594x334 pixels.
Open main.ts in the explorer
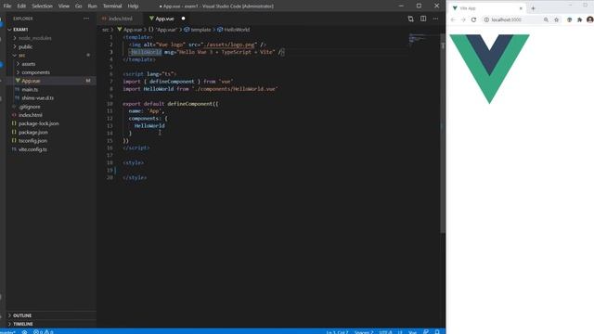(51, 90)
